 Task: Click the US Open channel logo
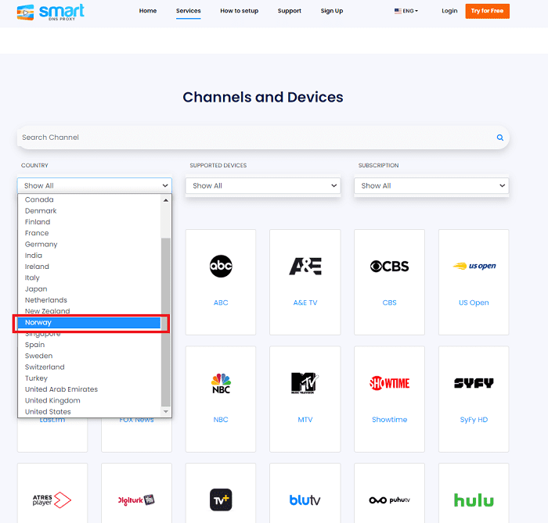(x=474, y=267)
